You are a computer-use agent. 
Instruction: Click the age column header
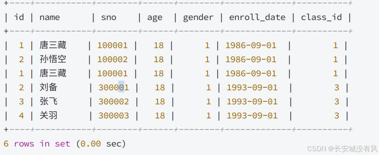tap(155, 18)
